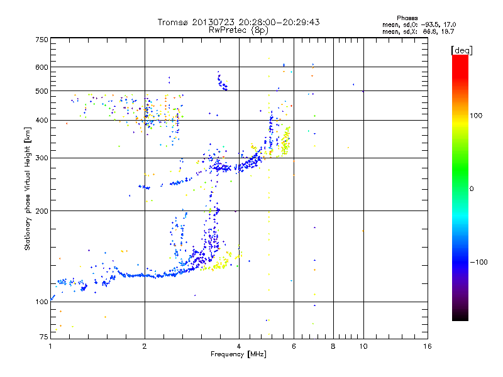Click the '10' frequency tick label
The width and height of the screenshot is (503, 377).
pos(363,346)
